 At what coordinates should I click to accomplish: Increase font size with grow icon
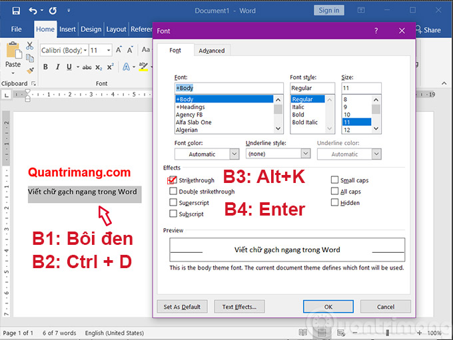119,50
